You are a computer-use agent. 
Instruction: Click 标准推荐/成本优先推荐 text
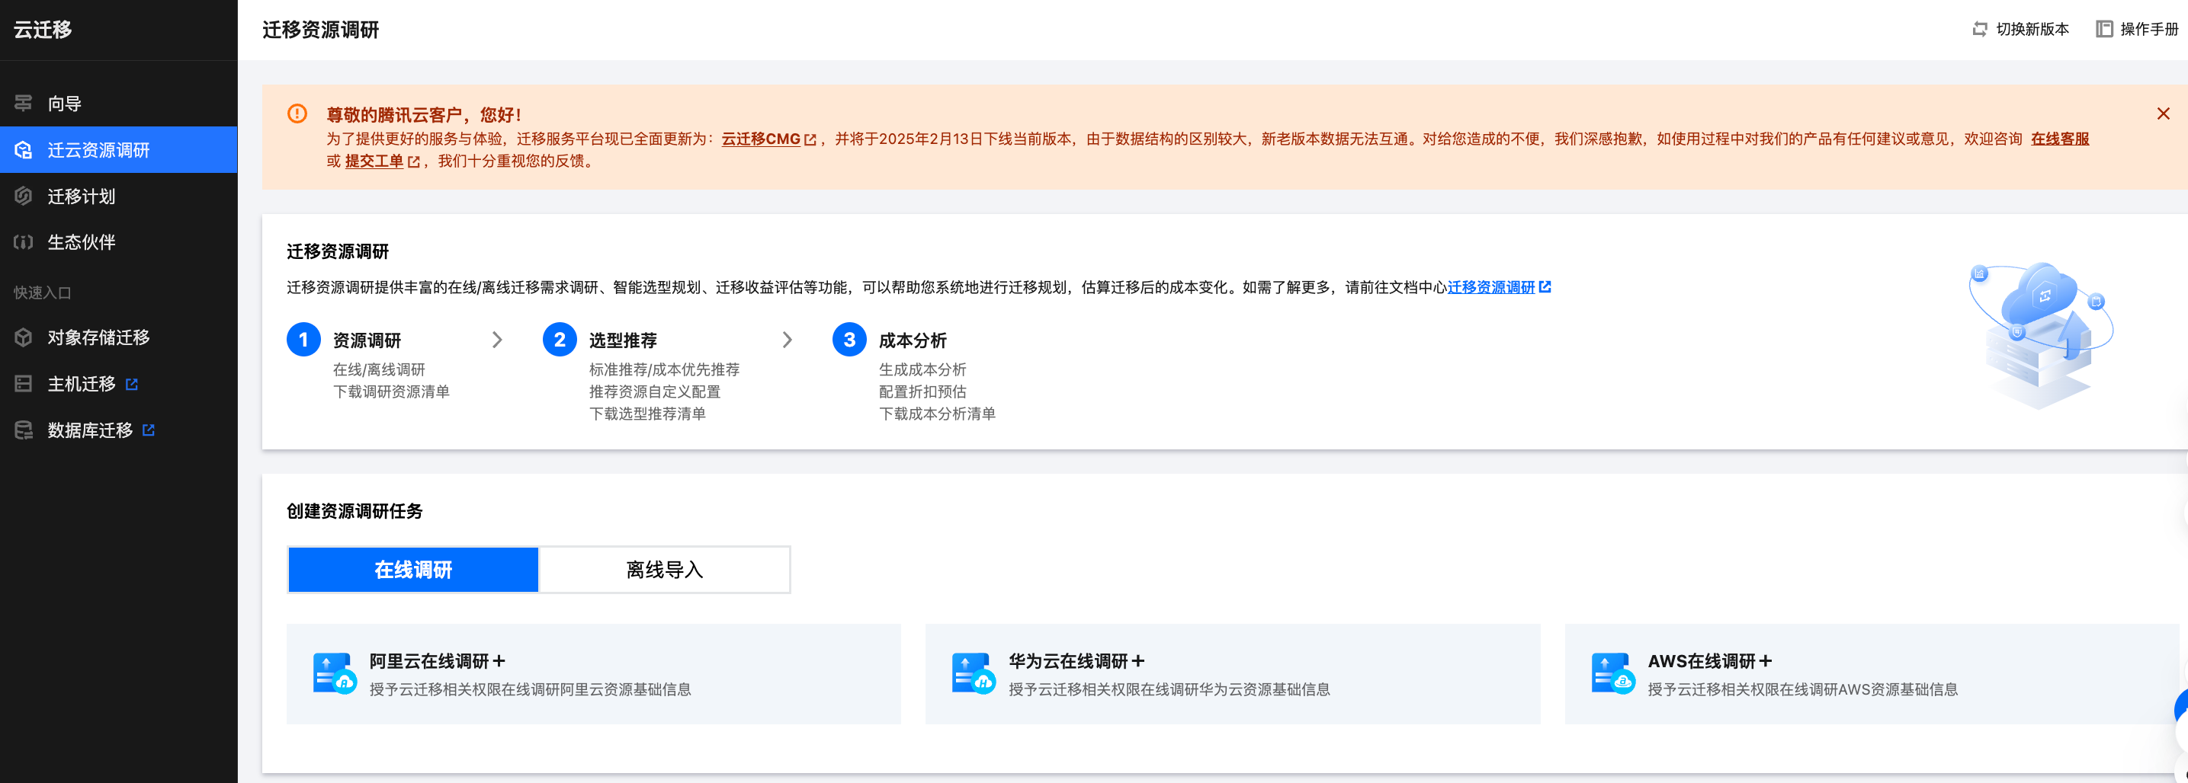pyautogui.click(x=664, y=370)
